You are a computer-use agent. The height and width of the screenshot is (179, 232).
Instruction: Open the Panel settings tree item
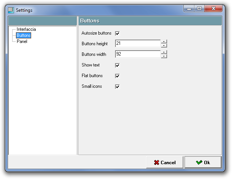pyautogui.click(x=22, y=41)
